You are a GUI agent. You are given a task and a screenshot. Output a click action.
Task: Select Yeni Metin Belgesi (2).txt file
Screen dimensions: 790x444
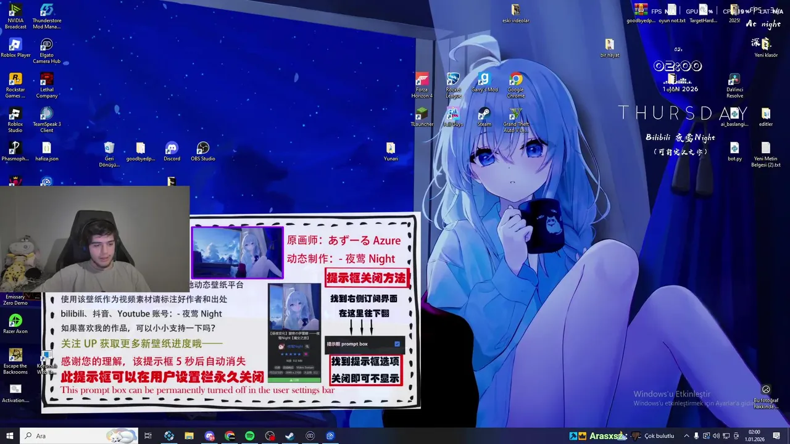766,154
